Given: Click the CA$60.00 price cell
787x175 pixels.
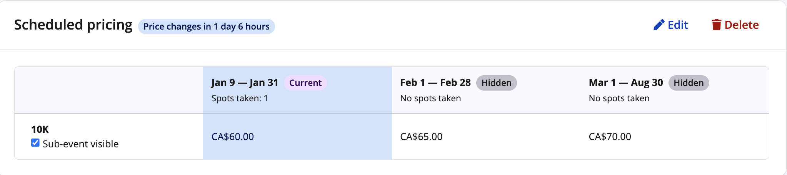Looking at the screenshot, I should click(233, 137).
